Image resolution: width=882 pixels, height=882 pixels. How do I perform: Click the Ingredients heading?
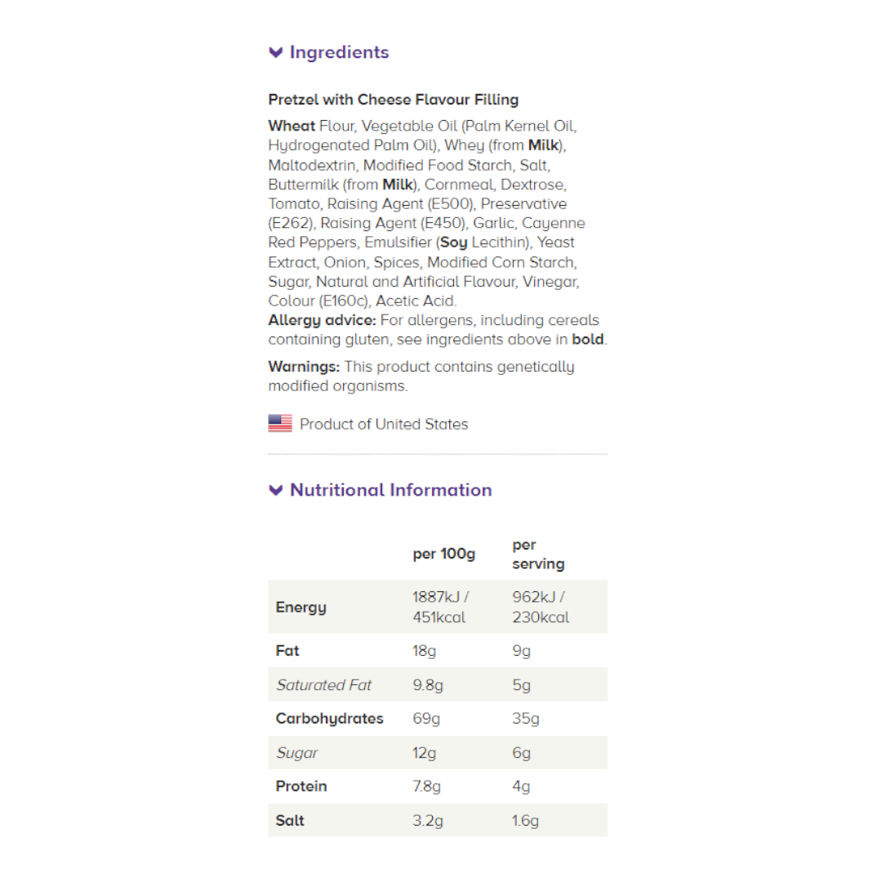point(339,52)
